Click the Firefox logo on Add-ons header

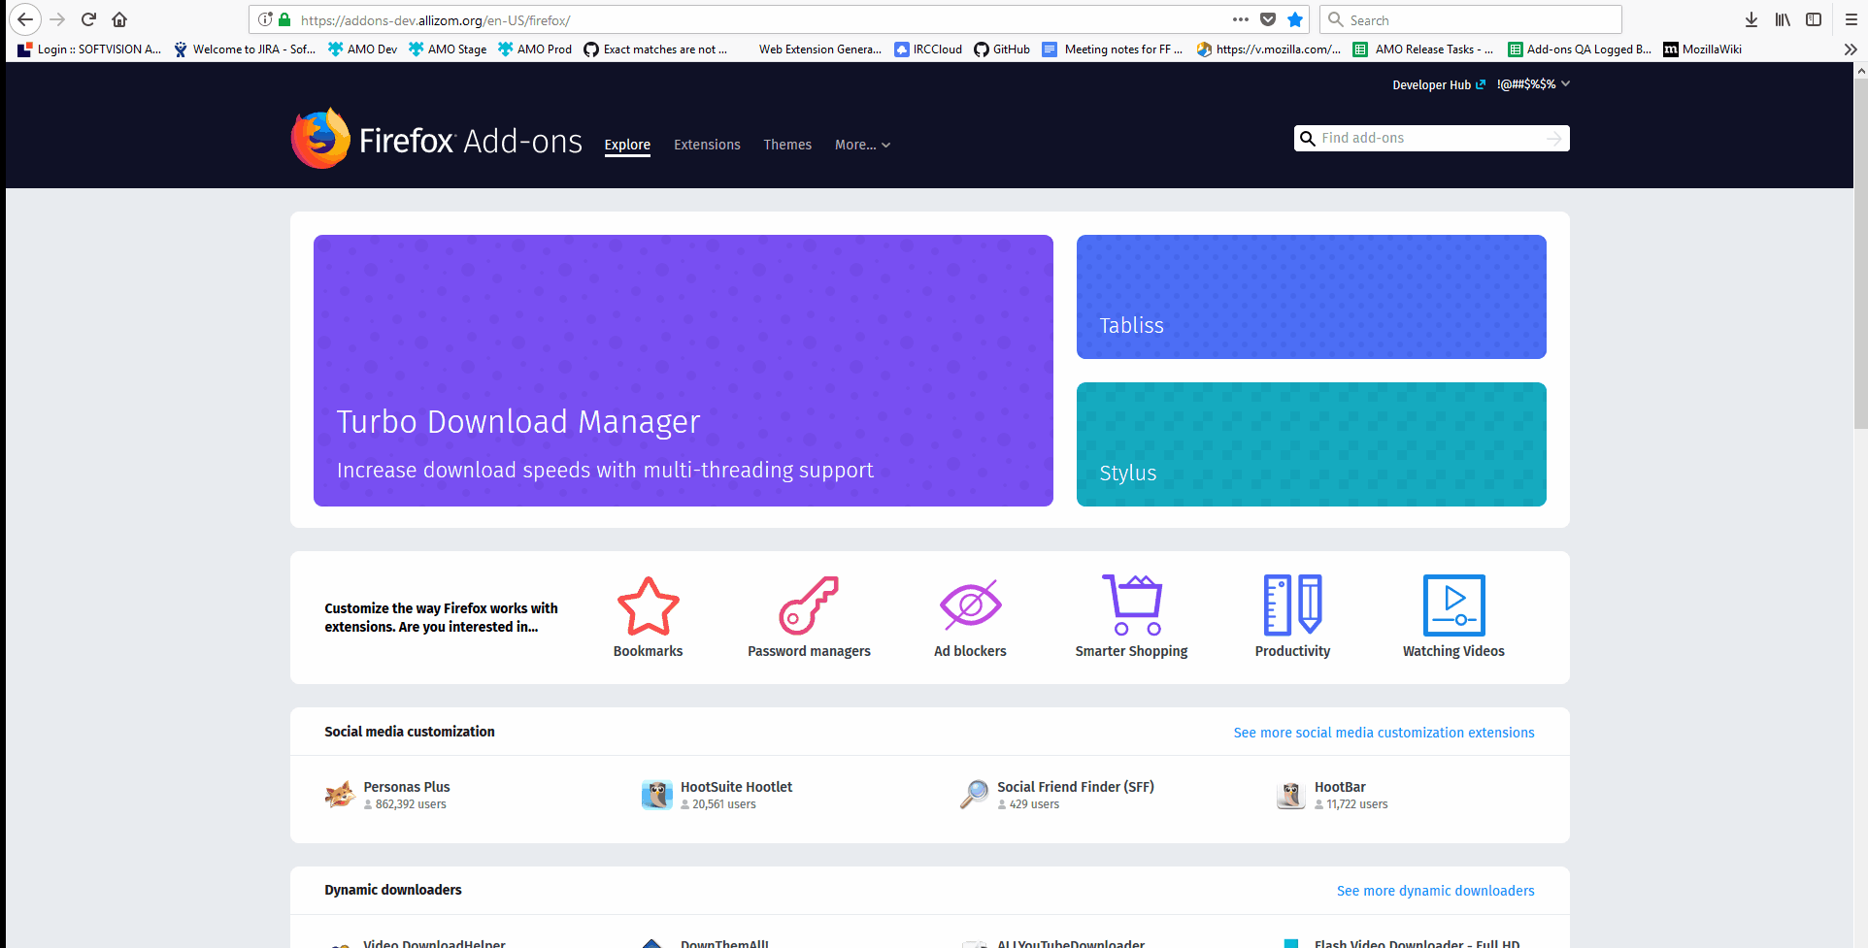320,139
